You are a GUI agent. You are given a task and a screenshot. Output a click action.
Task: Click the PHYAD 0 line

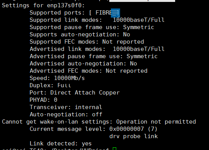[x=43, y=100]
